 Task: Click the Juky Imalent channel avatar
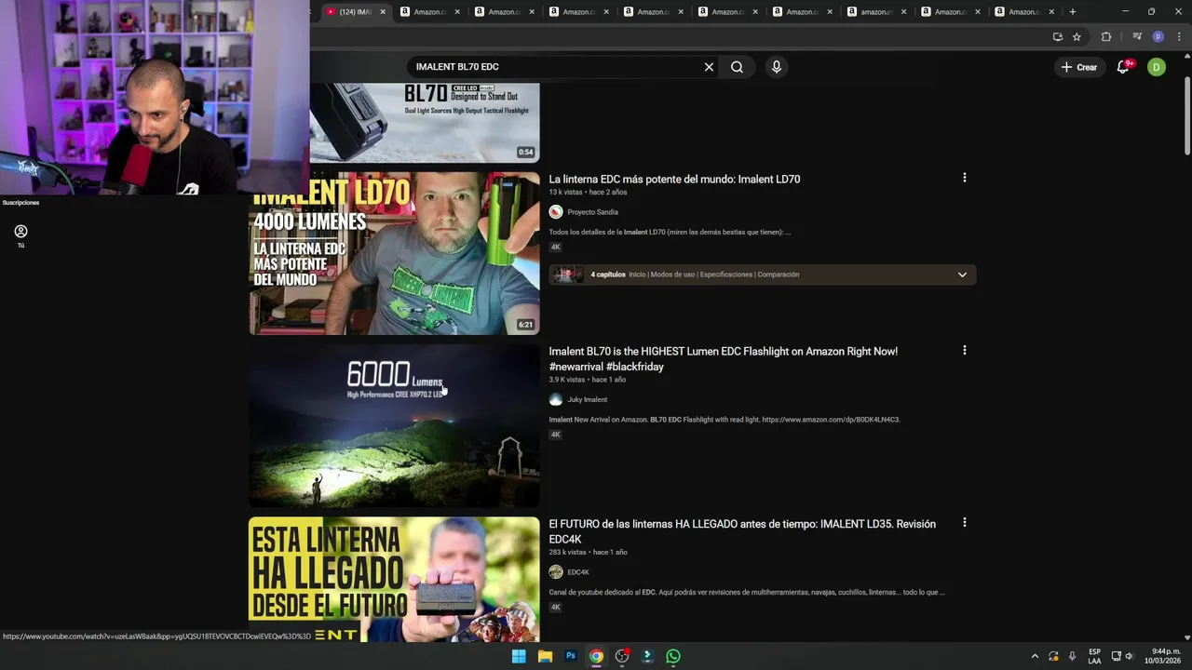click(556, 399)
